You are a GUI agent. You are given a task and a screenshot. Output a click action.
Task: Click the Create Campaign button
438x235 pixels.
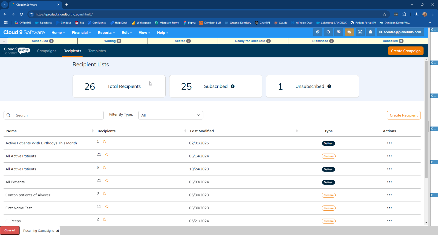point(406,51)
